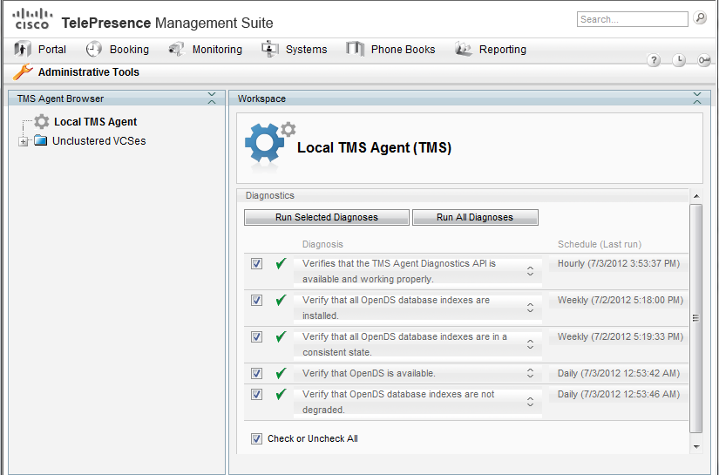This screenshot has width=719, height=475.
Task: Click the Local TMS Agent (TMS) heading
Action: (x=374, y=147)
